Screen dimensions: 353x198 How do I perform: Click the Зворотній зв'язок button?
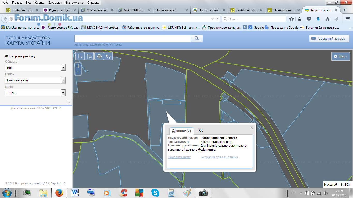click(329, 38)
